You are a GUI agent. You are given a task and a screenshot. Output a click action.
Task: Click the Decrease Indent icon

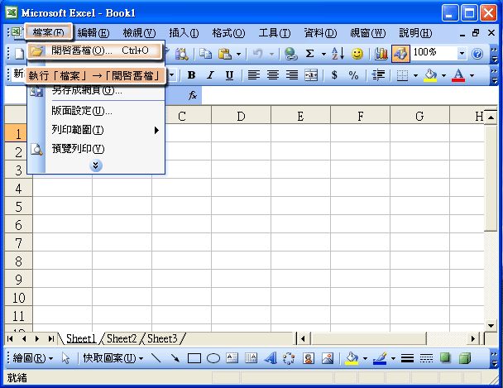pyautogui.click(x=378, y=75)
